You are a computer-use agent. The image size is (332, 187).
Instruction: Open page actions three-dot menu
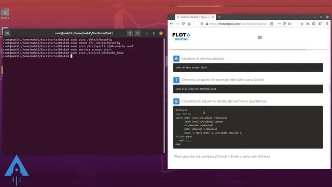tap(279, 24)
